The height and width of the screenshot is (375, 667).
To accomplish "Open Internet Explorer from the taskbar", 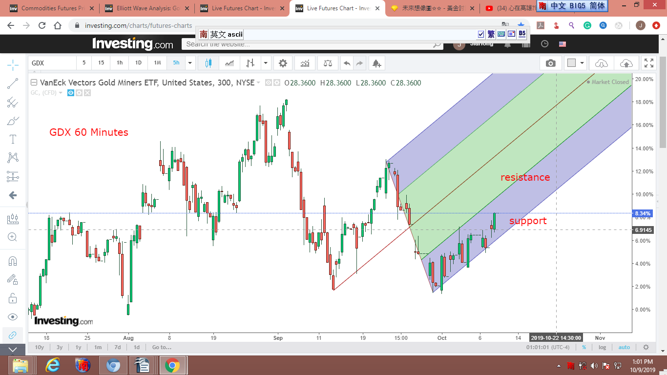I will coord(52,365).
